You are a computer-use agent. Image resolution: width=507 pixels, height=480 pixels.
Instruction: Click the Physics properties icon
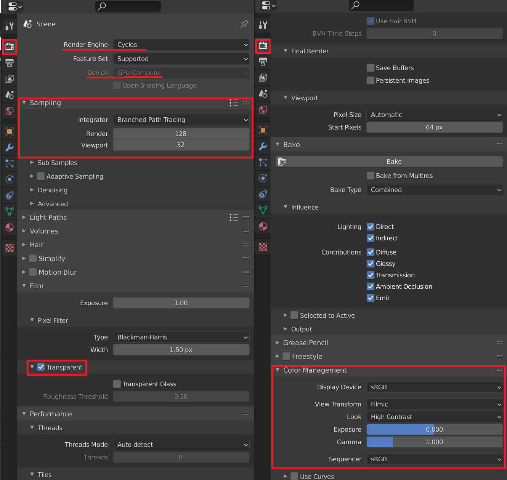point(10,179)
